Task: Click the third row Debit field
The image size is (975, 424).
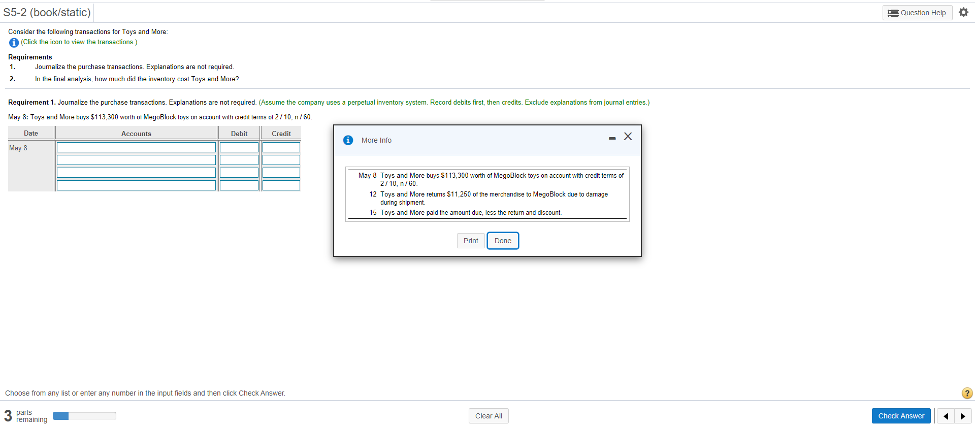Action: pos(239,173)
